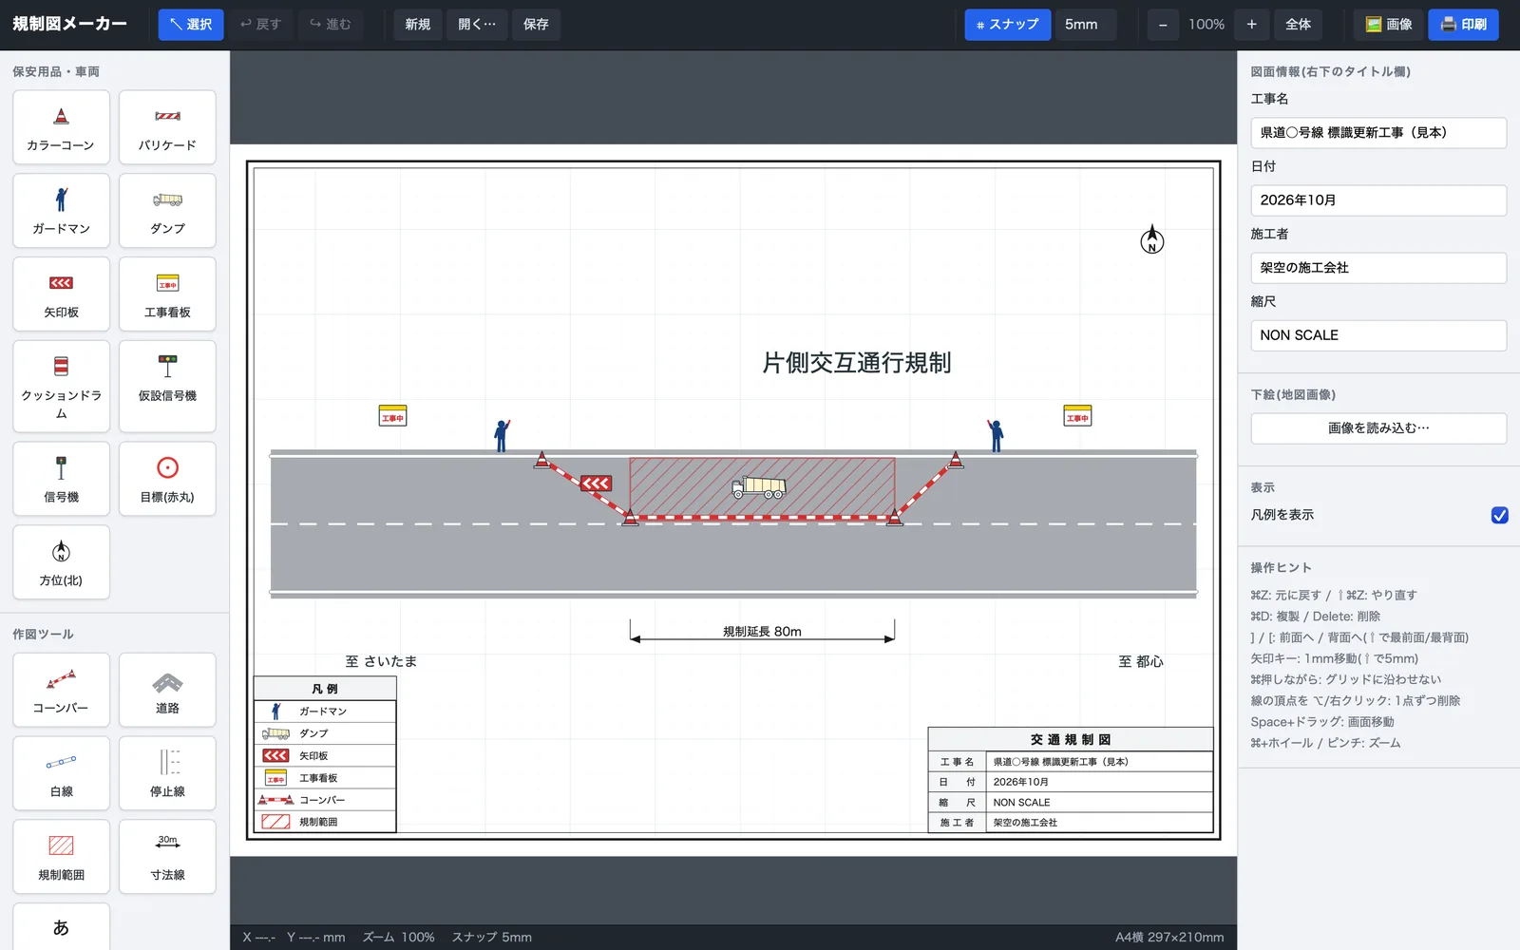Image resolution: width=1520 pixels, height=950 pixels.
Task: Click the 戻す undo button
Action: pos(260,25)
